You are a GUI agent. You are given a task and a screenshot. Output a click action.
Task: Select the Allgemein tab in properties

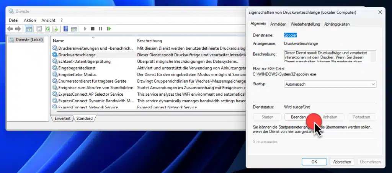click(258, 23)
